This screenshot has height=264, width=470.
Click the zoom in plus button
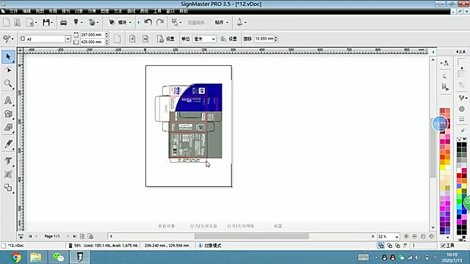pos(406,236)
